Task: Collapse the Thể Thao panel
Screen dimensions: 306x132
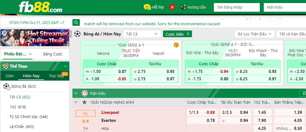Action: [x=66, y=66]
